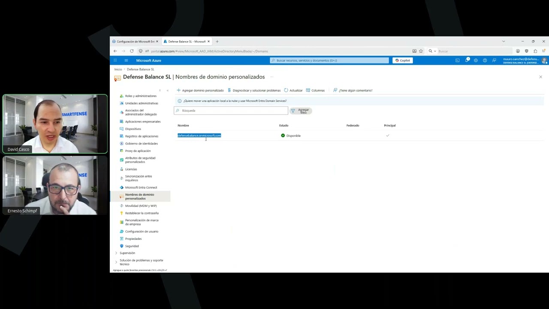Viewport: 549px width, 309px height.
Task: Open Atributos de seguridad personalizados
Action: click(140, 160)
